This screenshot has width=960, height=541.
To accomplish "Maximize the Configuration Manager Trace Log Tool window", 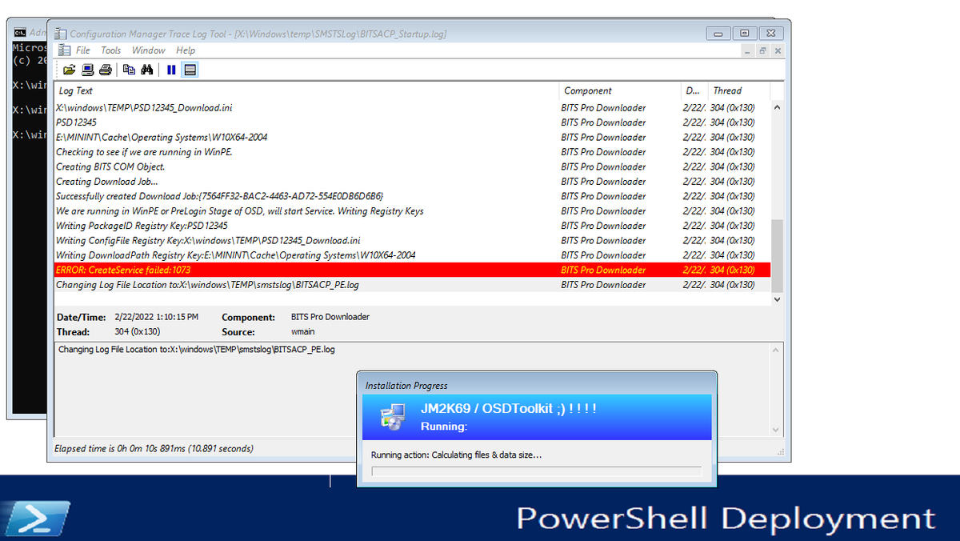I will (744, 33).
